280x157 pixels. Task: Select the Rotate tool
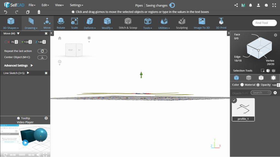(x=61, y=23)
